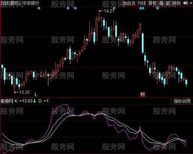Click the blue diamond marker under the 平安银行 title
Screen dimensions: 193x154
pyautogui.click(x=39, y=8)
